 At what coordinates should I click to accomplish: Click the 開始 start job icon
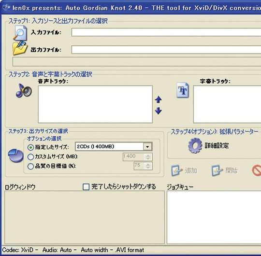[217, 171]
